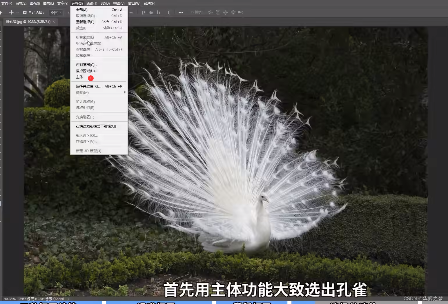Open the 视图(V) menu

click(119, 3)
